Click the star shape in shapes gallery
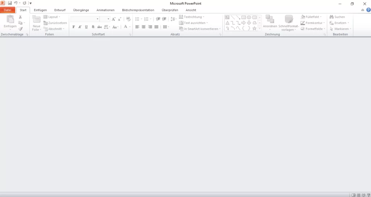The height and width of the screenshot is (197, 371). [254, 28]
